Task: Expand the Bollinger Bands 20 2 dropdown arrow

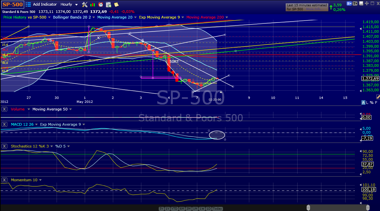Action: click(x=94, y=17)
